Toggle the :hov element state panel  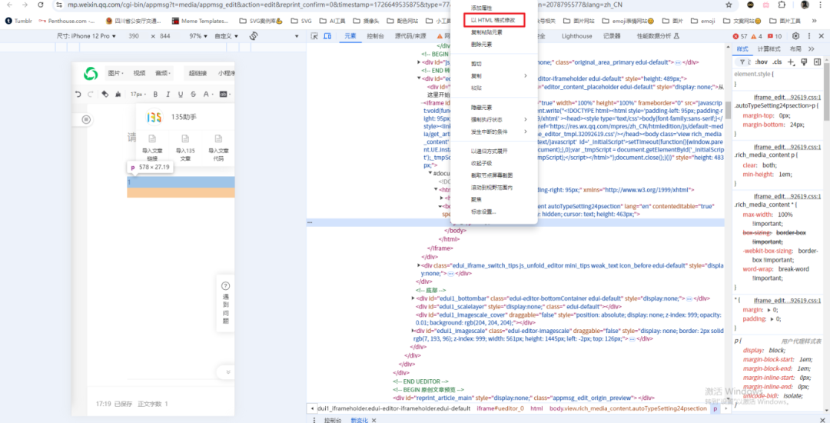coord(762,62)
